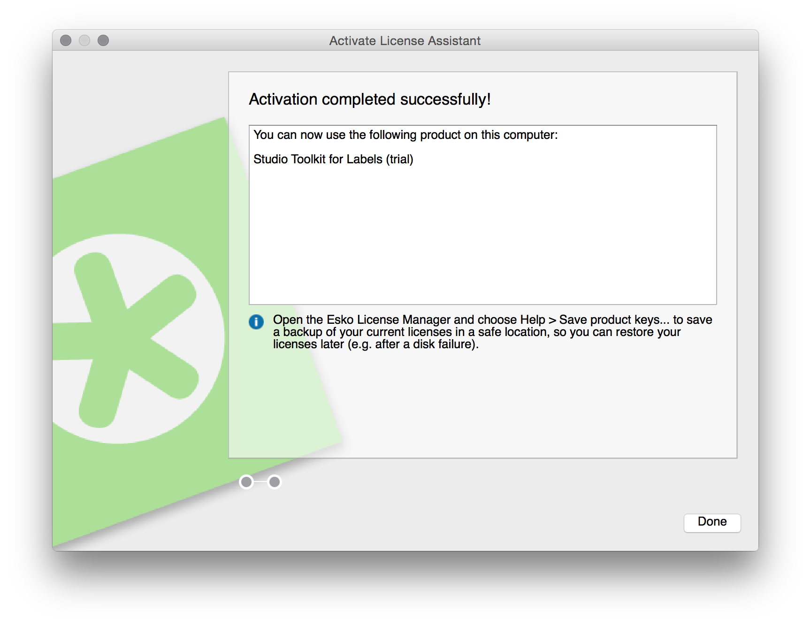The image size is (811, 626).
Task: Click the empty area of product list
Action: [x=482, y=235]
